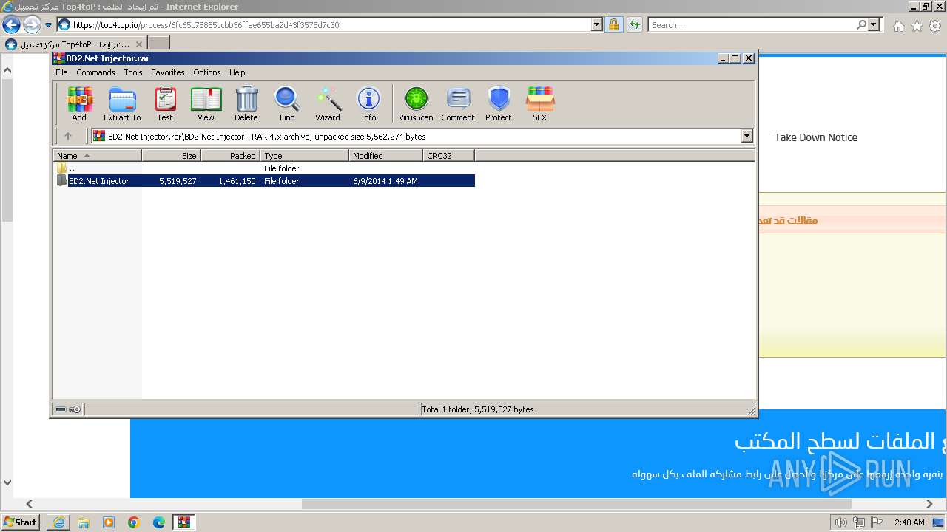
Task: Sort by the Packed column header
Action: coord(231,155)
